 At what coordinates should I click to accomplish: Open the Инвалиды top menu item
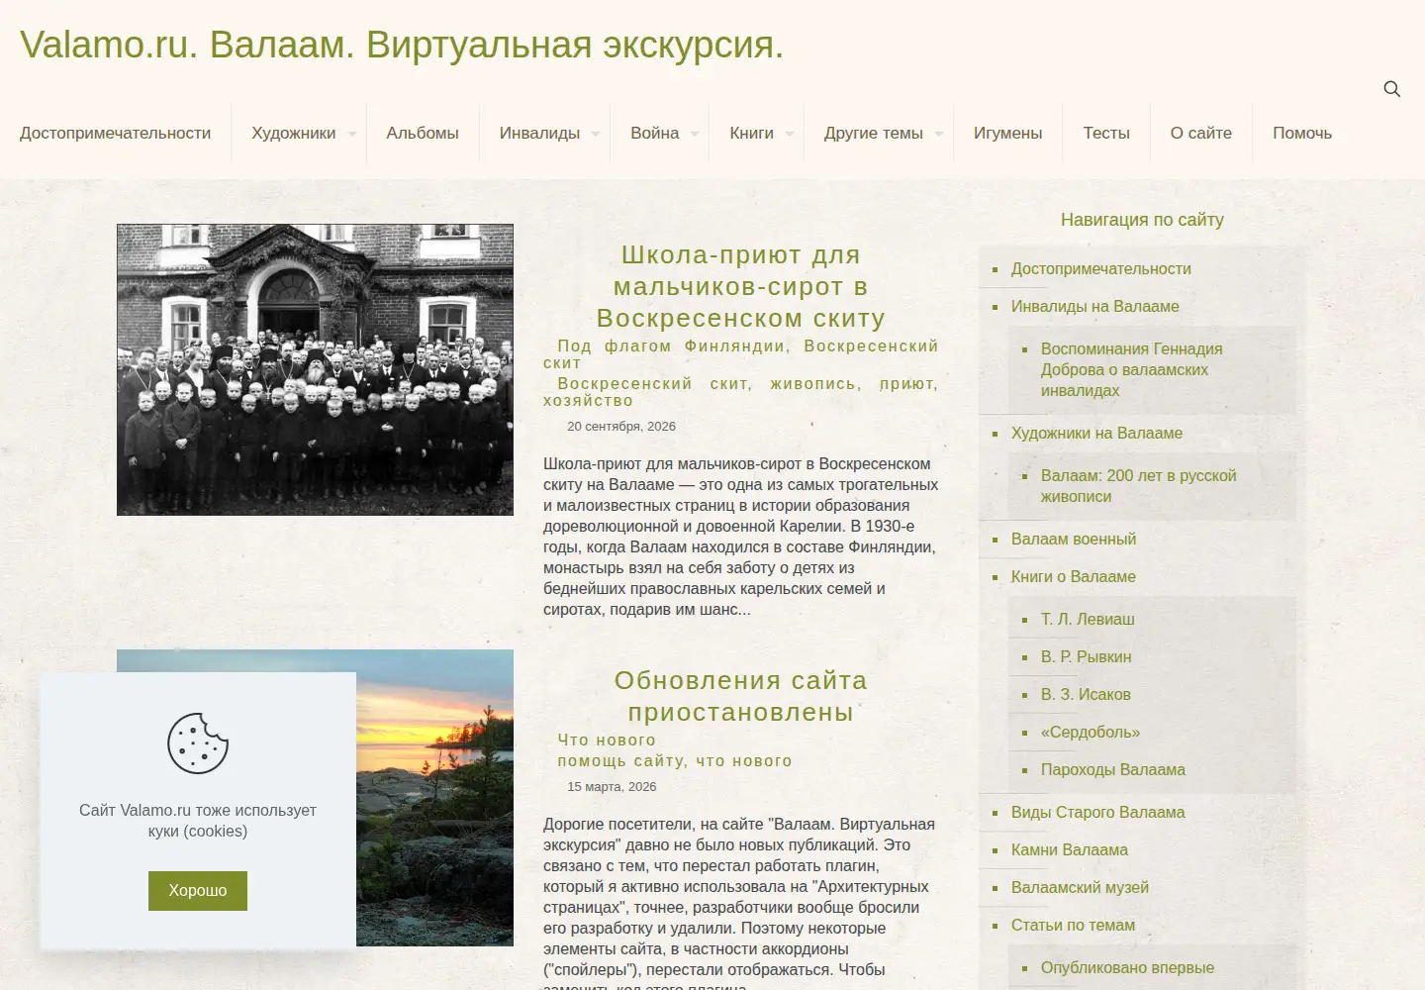coord(539,133)
